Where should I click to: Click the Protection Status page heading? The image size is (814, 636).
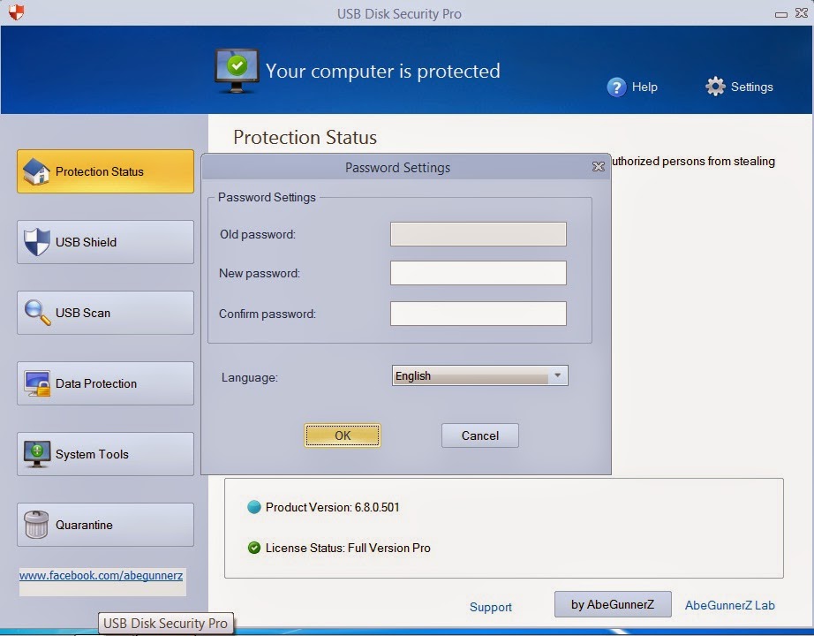click(305, 137)
